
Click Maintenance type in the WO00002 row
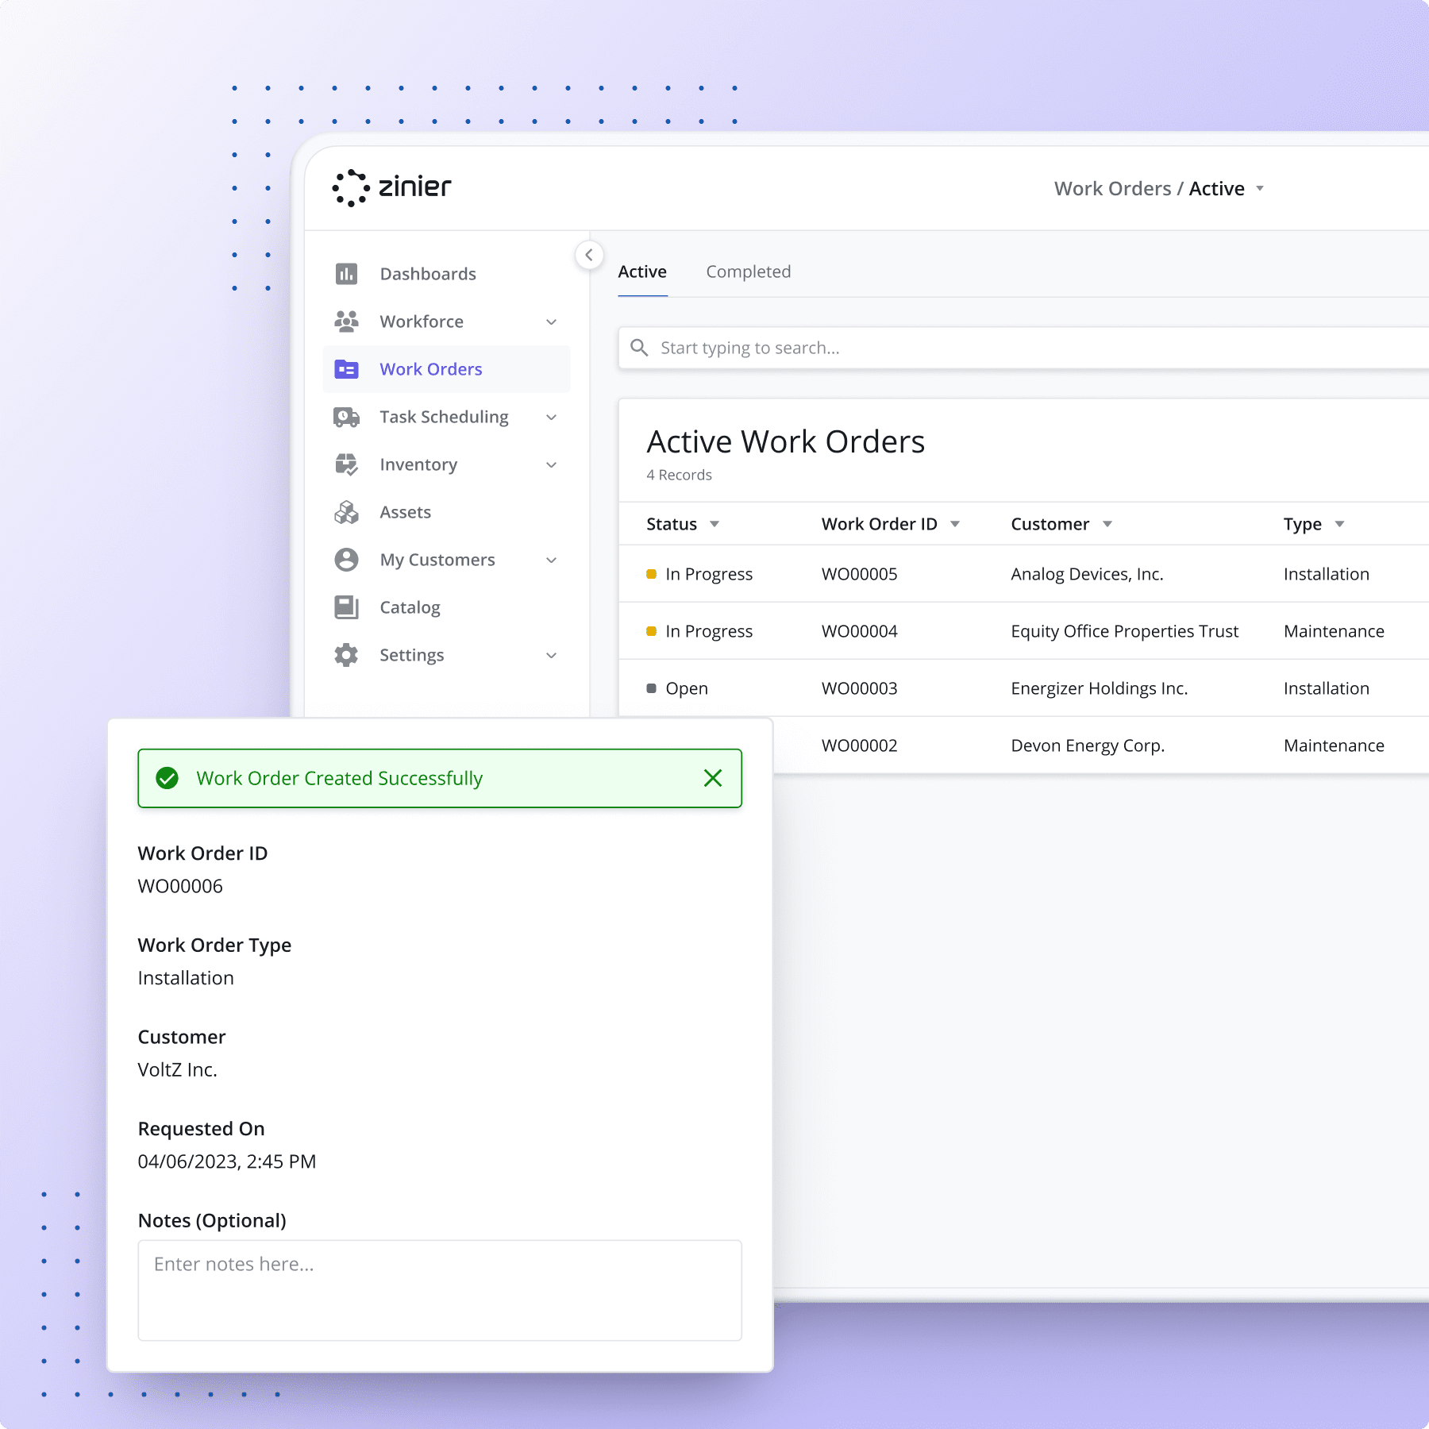[1334, 745]
